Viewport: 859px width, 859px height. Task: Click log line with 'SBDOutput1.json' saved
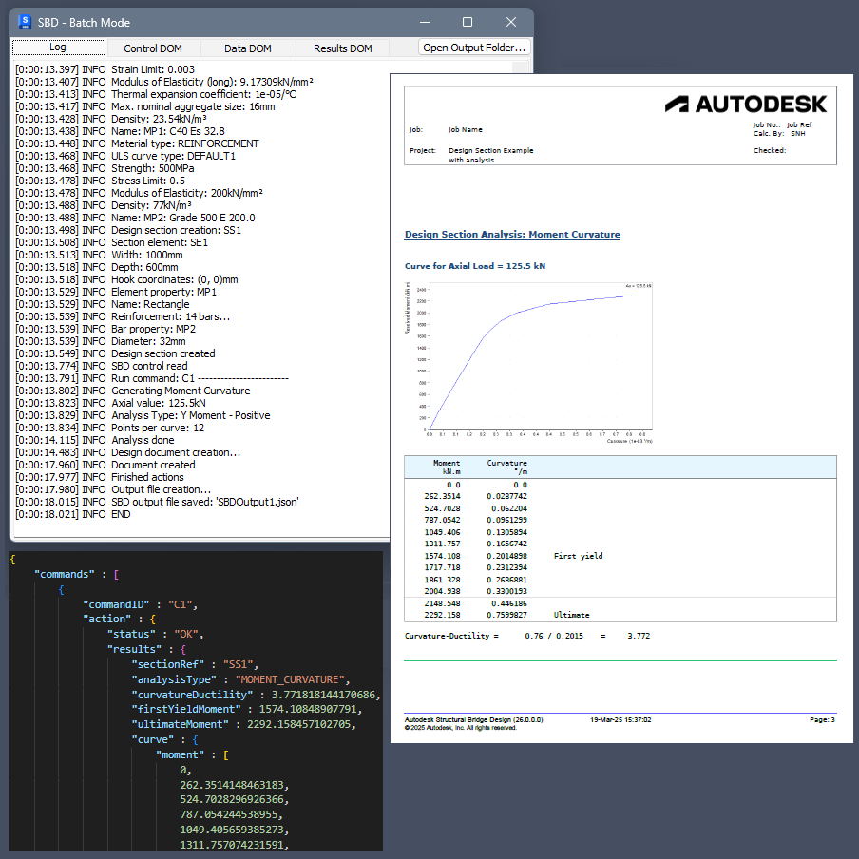click(x=157, y=502)
